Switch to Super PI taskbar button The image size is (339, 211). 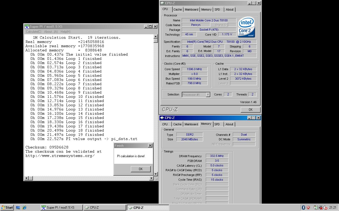pos(61,208)
